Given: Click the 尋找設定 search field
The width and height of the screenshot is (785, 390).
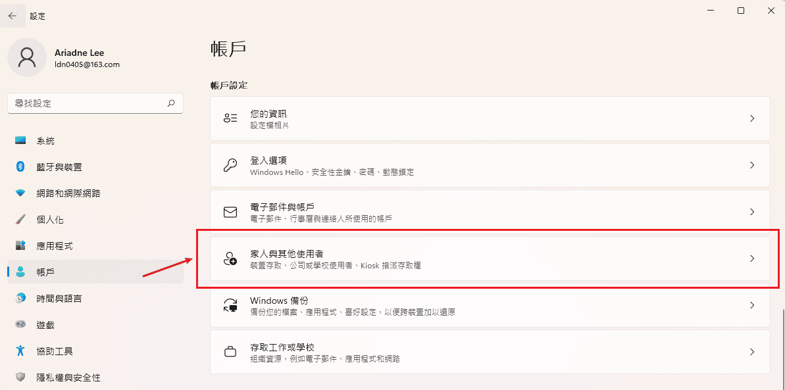Looking at the screenshot, I should 95,103.
